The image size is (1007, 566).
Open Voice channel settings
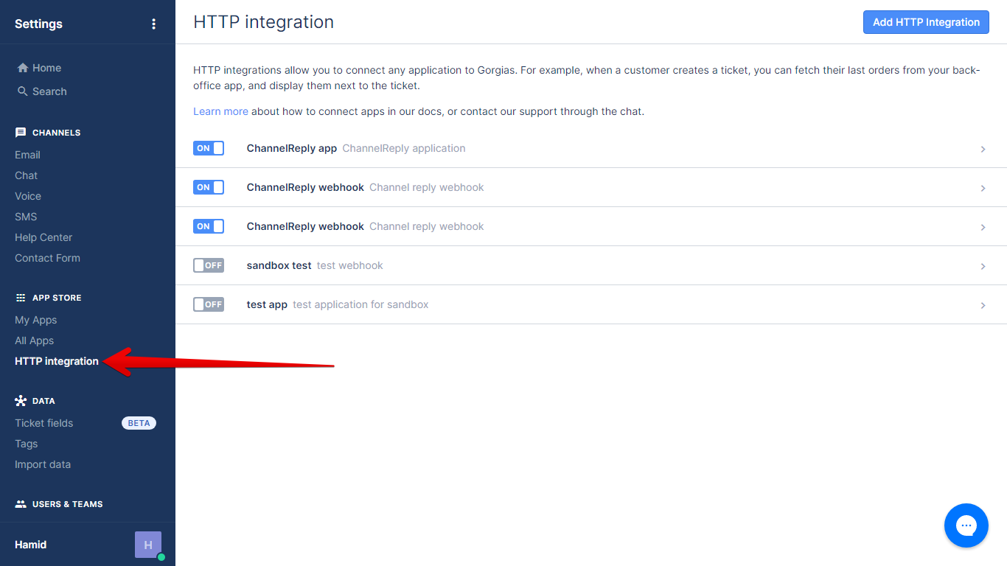(28, 196)
